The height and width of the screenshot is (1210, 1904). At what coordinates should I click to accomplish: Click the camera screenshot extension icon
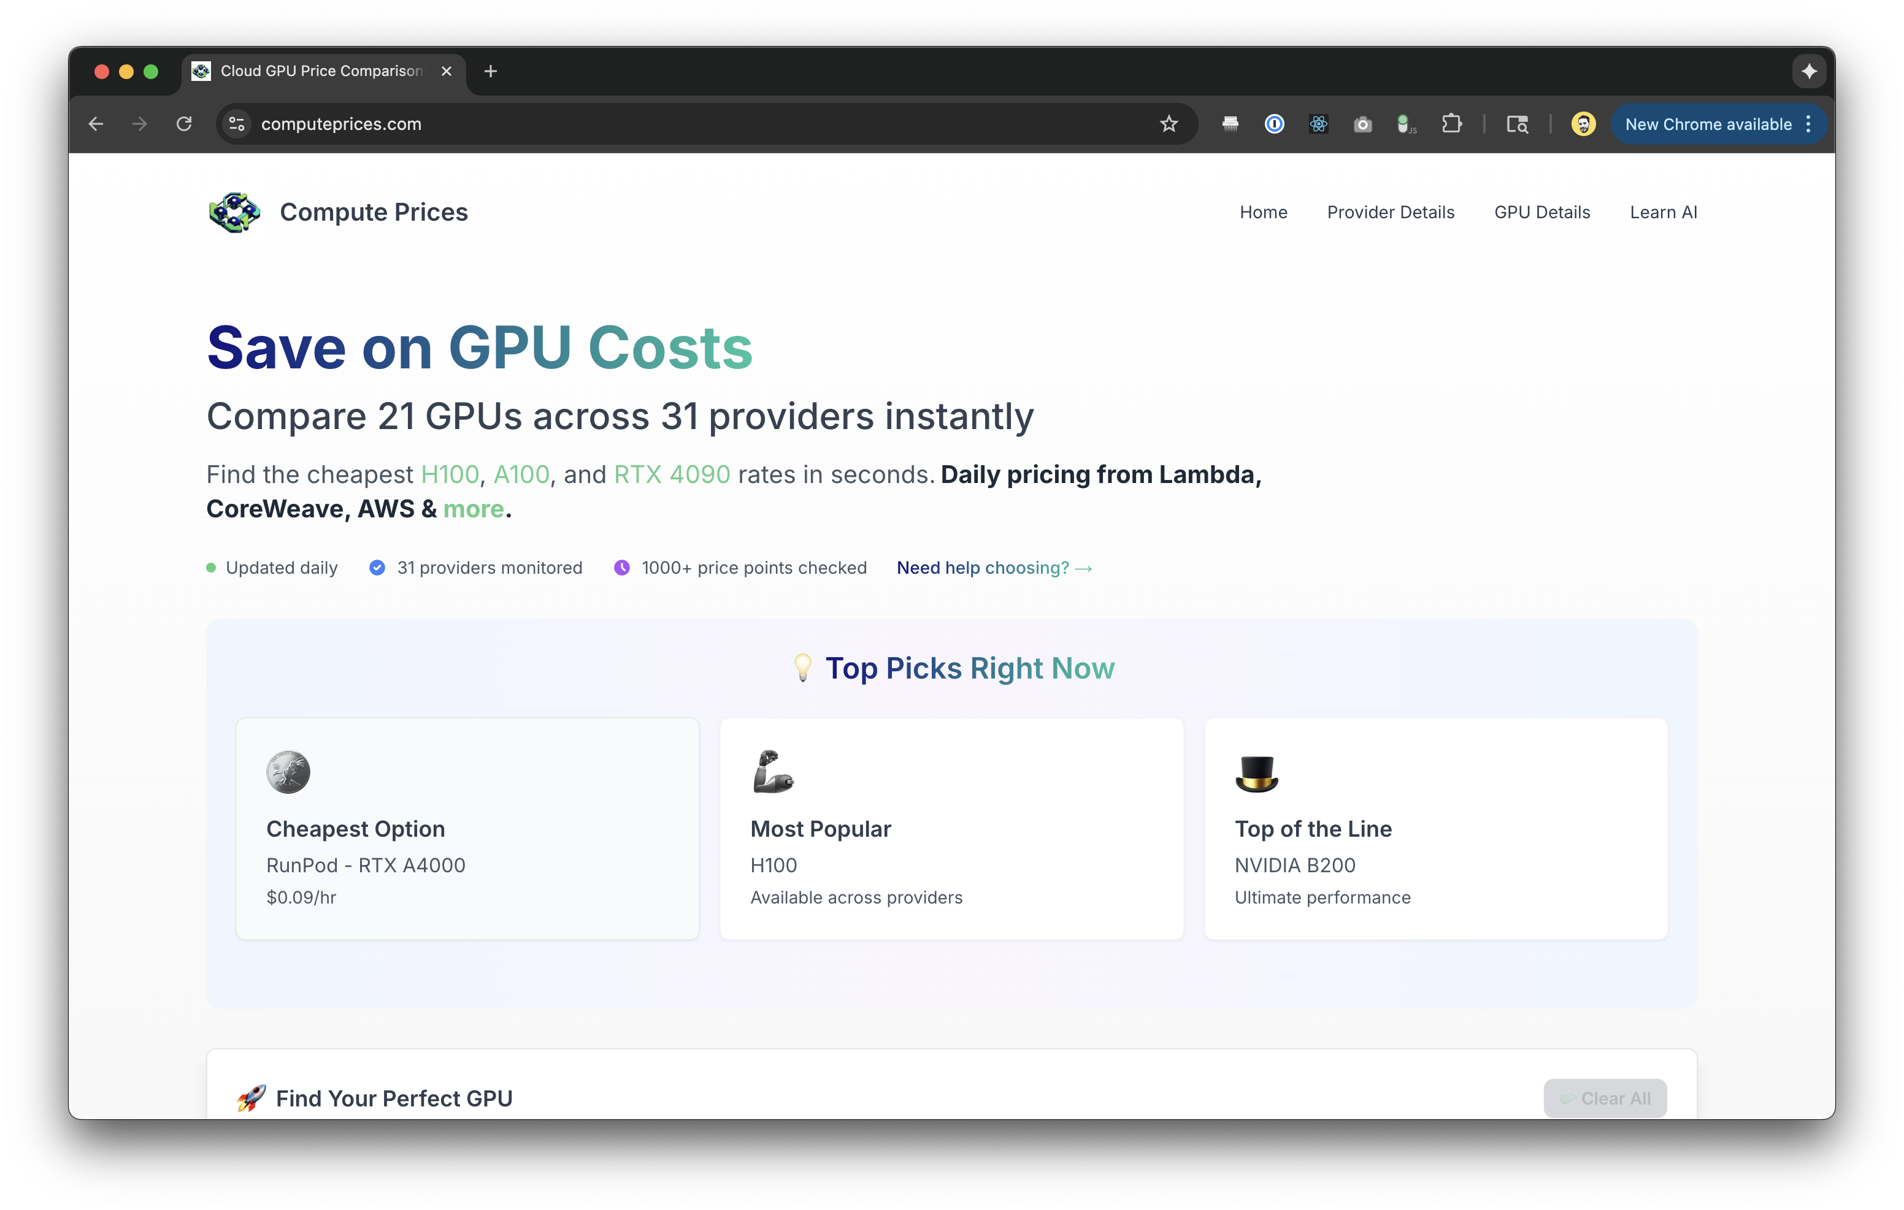click(x=1362, y=124)
